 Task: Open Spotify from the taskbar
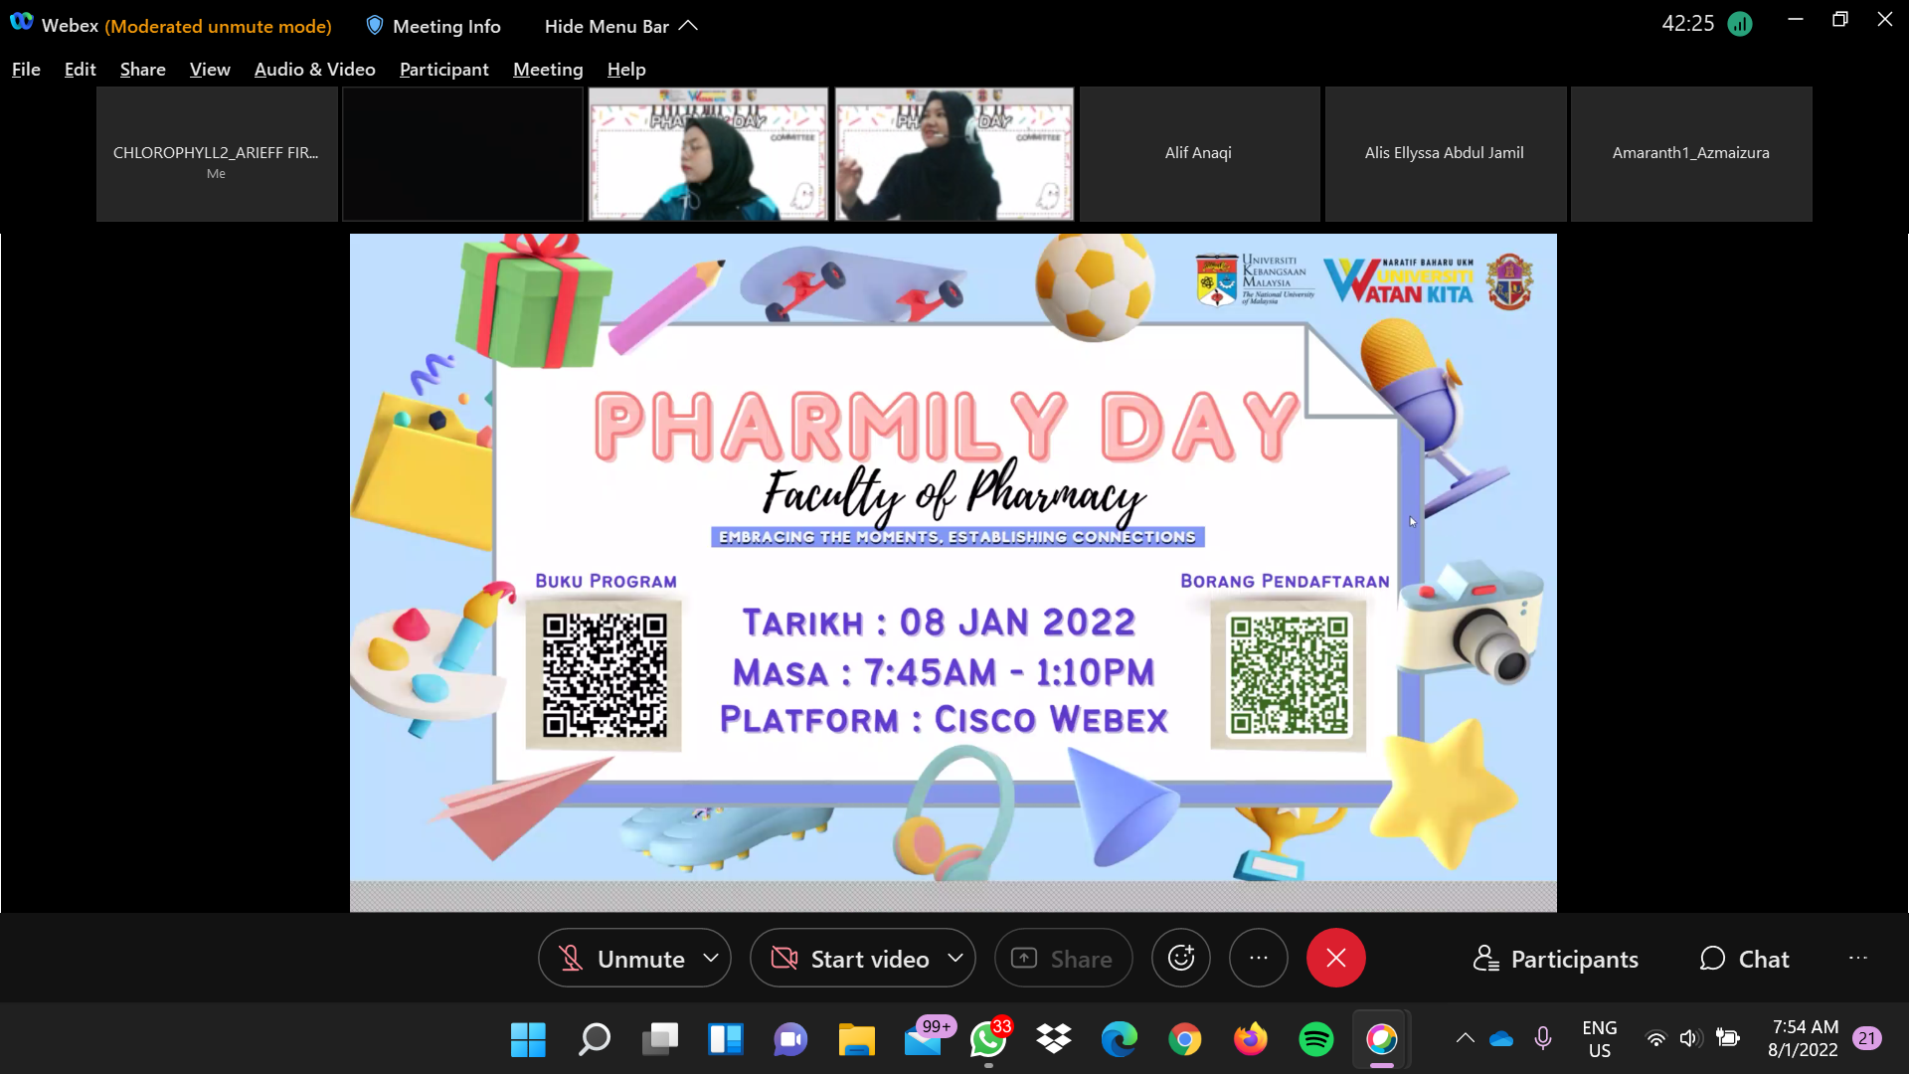[1315, 1039]
